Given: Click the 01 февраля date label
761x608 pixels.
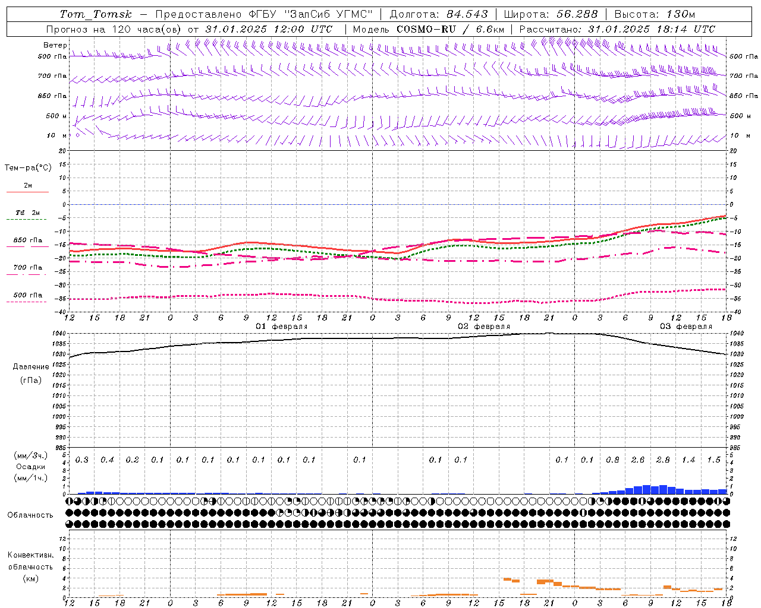Looking at the screenshot, I should [x=282, y=327].
